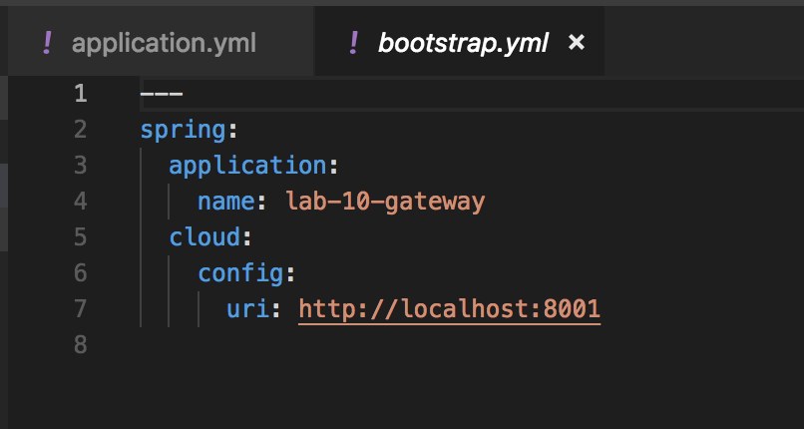The height and width of the screenshot is (429, 804).
Task: Click the uri key on line 7
Action: (245, 309)
